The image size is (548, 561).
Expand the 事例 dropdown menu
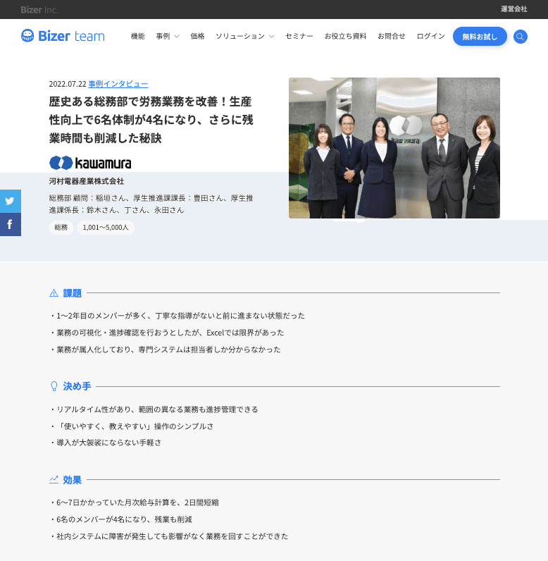[168, 36]
